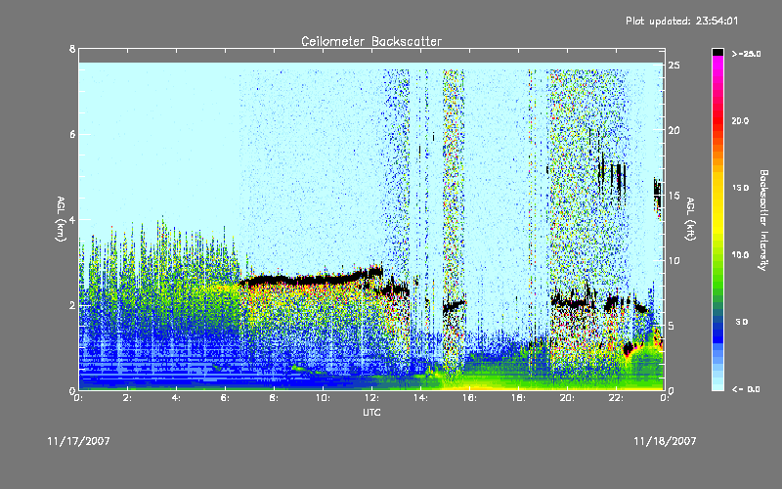This screenshot has width=782, height=489.
Task: Click the "22:" UTC hour tick
Action: point(616,398)
